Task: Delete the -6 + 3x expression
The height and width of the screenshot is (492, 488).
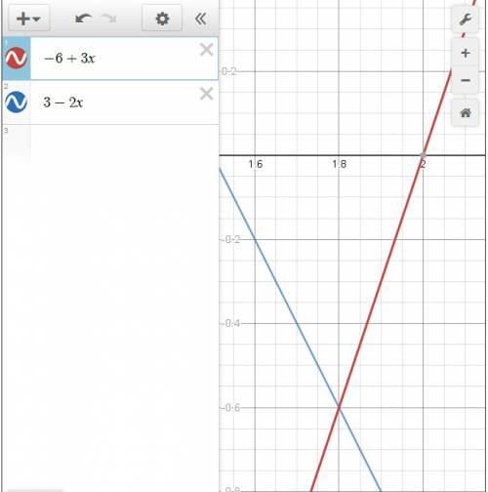Action: [207, 50]
